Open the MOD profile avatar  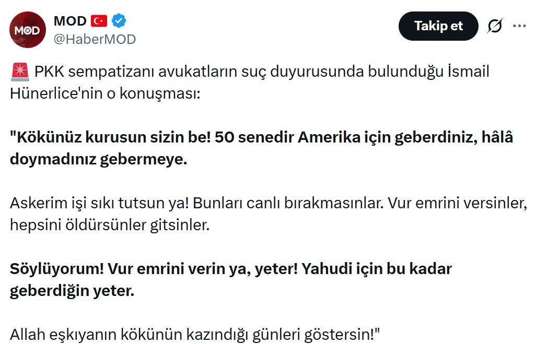pos(28,30)
